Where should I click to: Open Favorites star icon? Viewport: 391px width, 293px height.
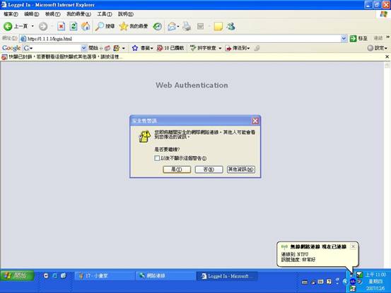pyautogui.click(x=124, y=26)
